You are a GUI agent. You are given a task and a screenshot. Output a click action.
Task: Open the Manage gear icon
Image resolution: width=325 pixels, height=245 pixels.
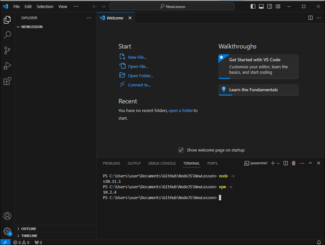(7, 231)
